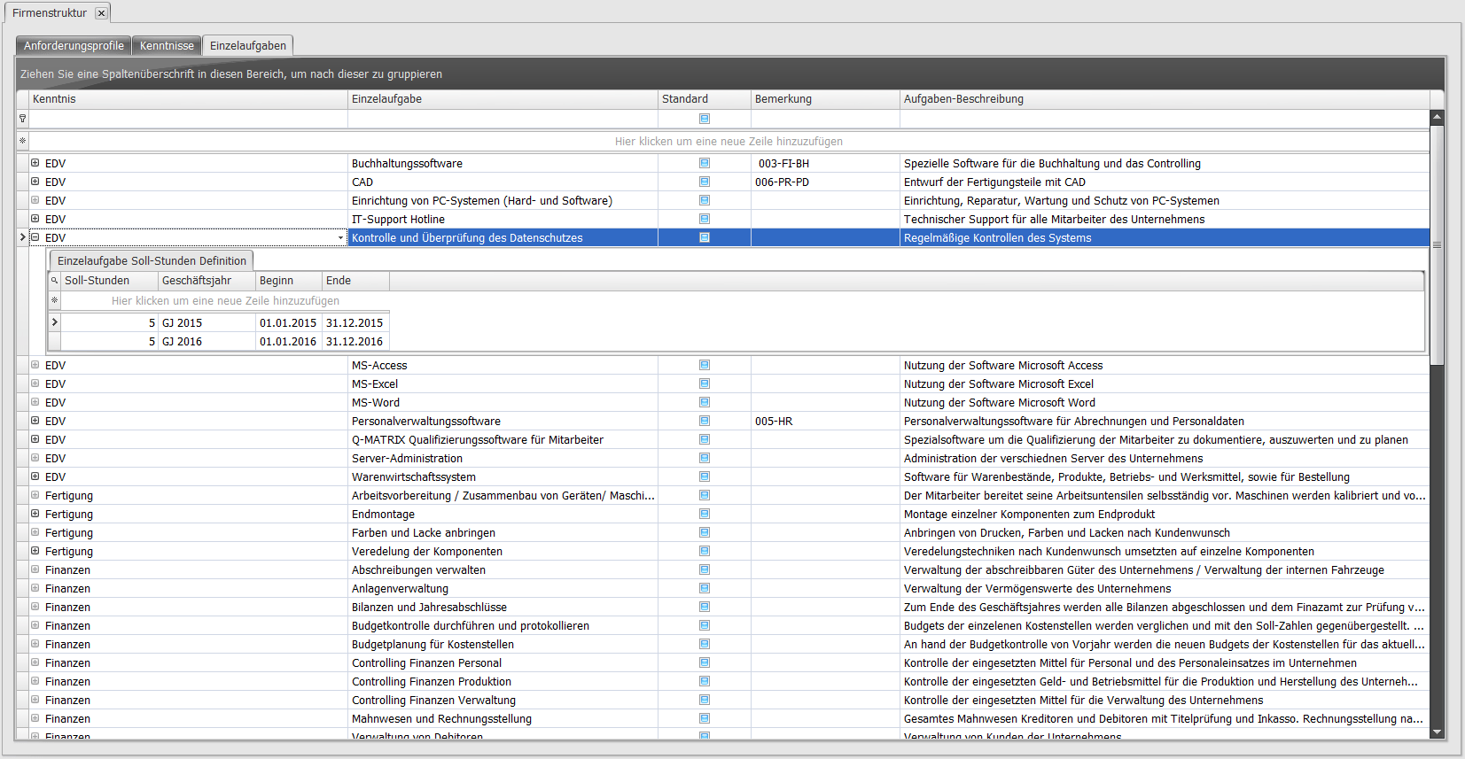Click the Kenntnis filter input field
1465x759 pixels.
pos(188,119)
